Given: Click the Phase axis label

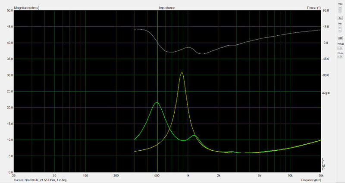Looking at the screenshot, I should coord(313,8).
